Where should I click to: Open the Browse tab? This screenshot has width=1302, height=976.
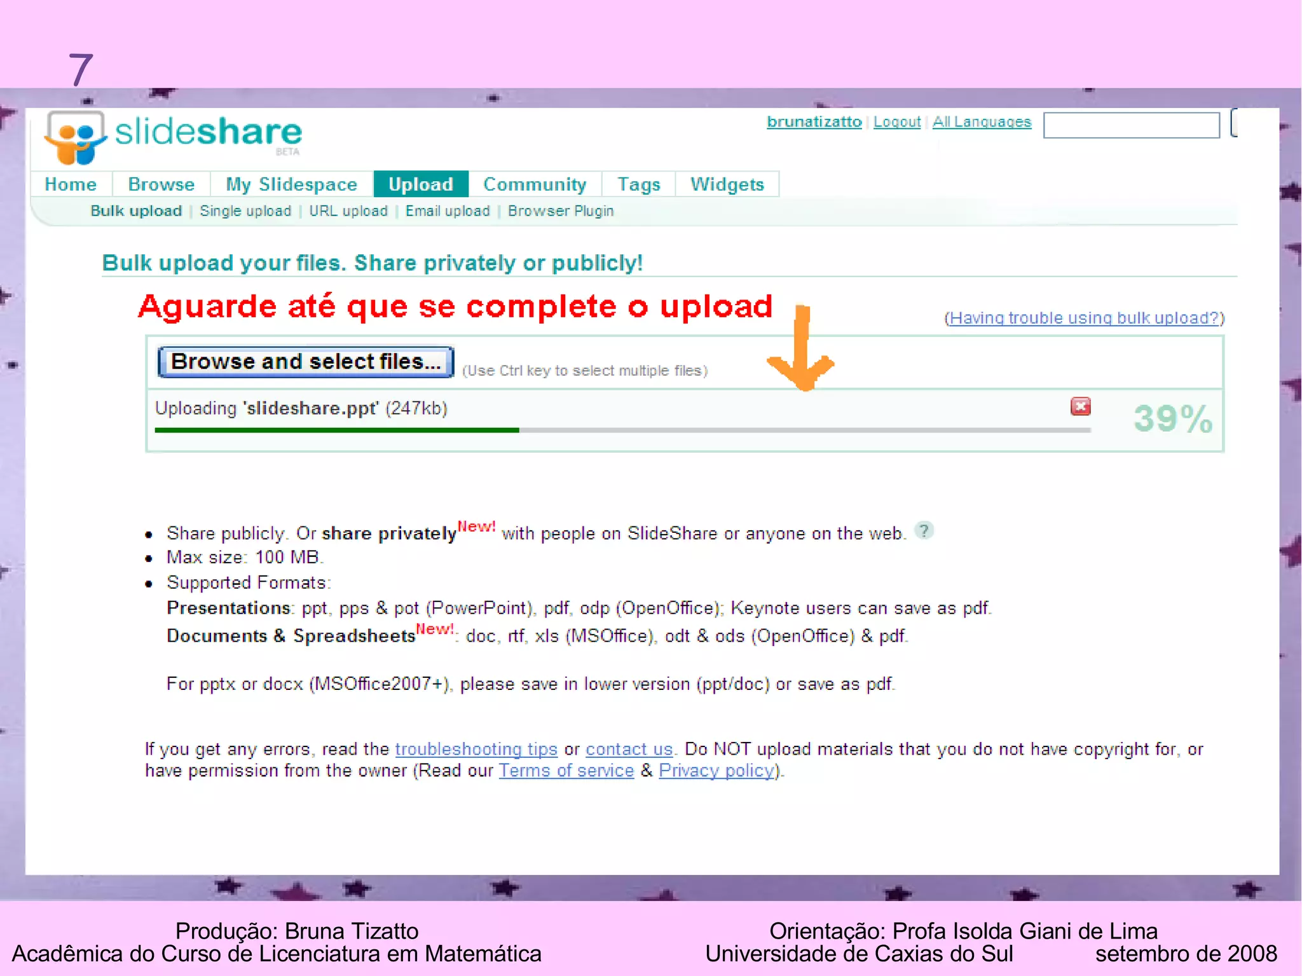161,184
